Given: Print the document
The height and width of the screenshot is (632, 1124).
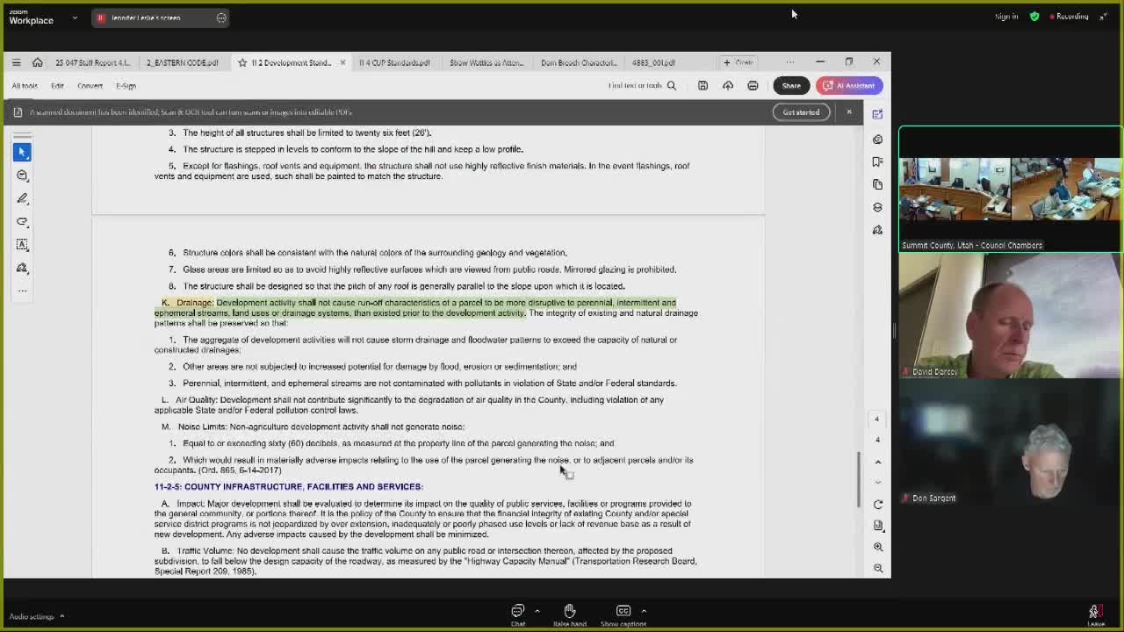Looking at the screenshot, I should (x=753, y=86).
